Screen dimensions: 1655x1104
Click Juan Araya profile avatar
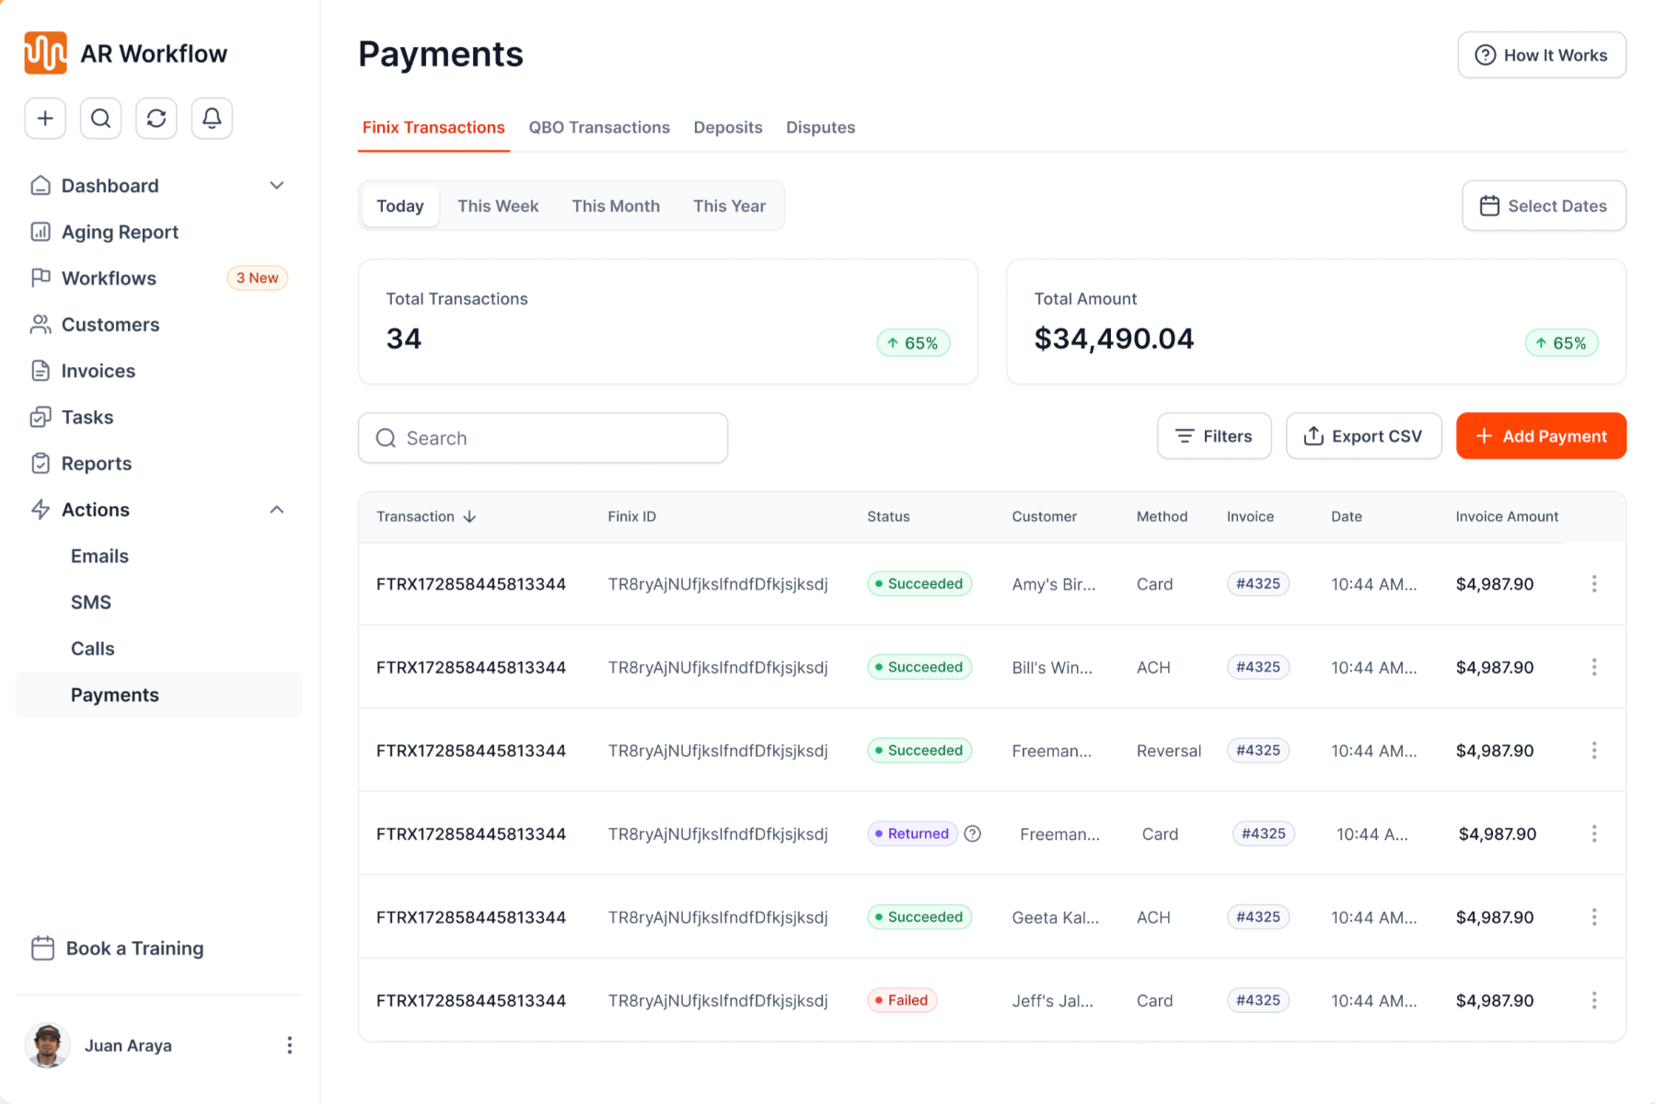click(x=47, y=1045)
